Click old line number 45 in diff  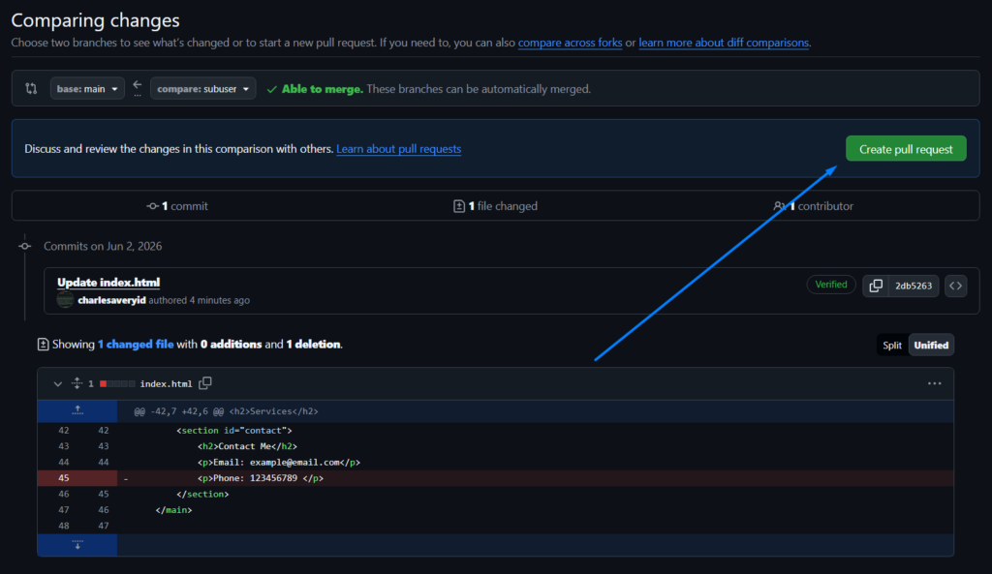point(63,478)
